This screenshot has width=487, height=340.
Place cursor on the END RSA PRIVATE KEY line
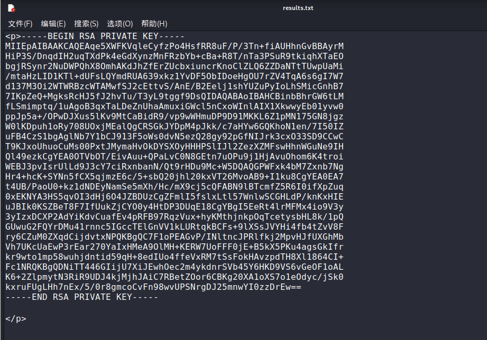coord(82,297)
